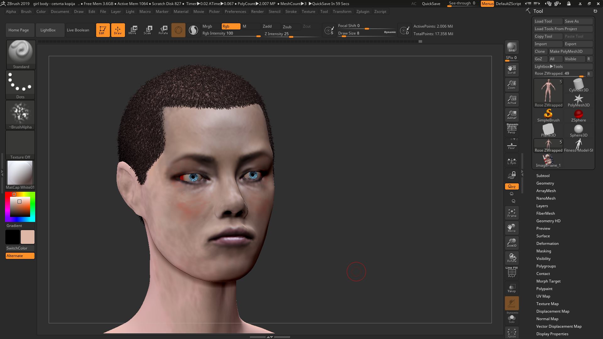The width and height of the screenshot is (603, 339).
Task: Select the black secondary color swatch
Action: pos(13,237)
